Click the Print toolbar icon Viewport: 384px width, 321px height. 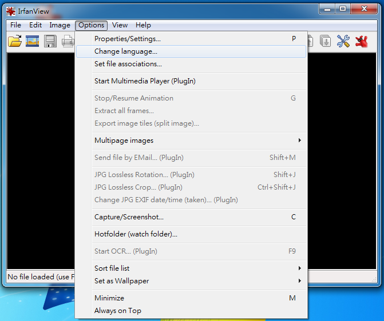(68, 41)
